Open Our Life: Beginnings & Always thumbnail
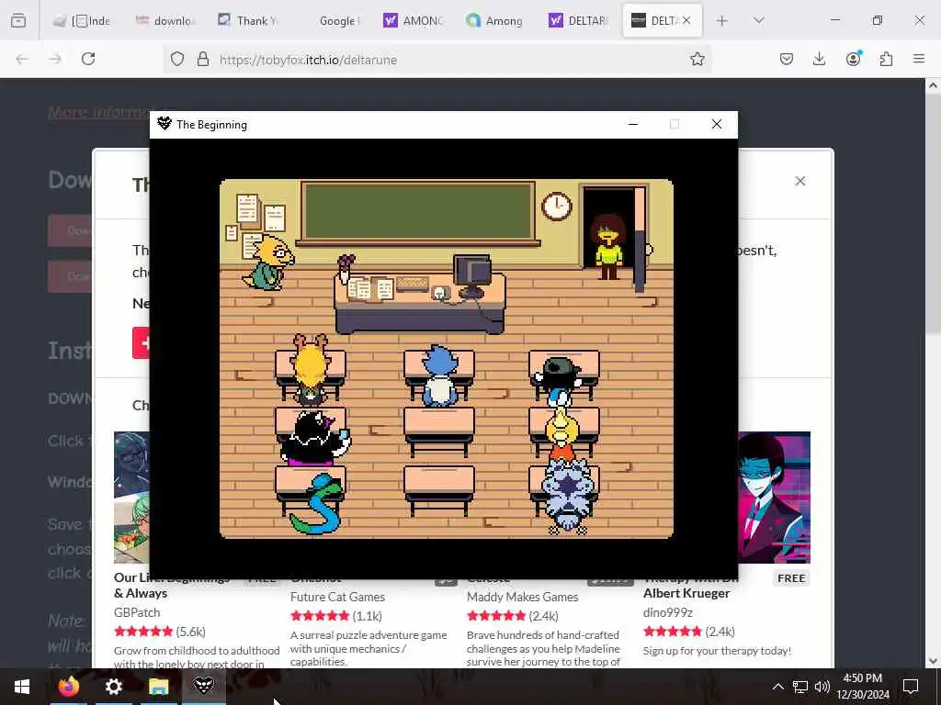 [132, 498]
